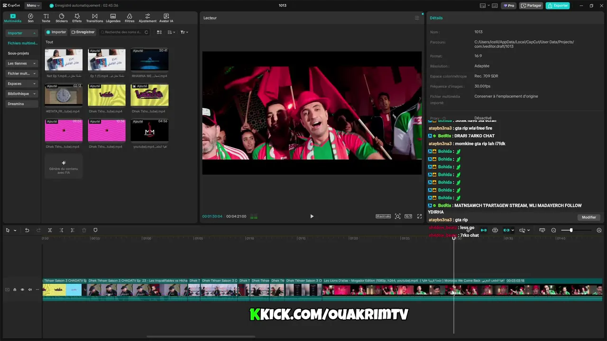607x341 pixels.
Task: Open the Ajustement panel icon
Action: (147, 18)
